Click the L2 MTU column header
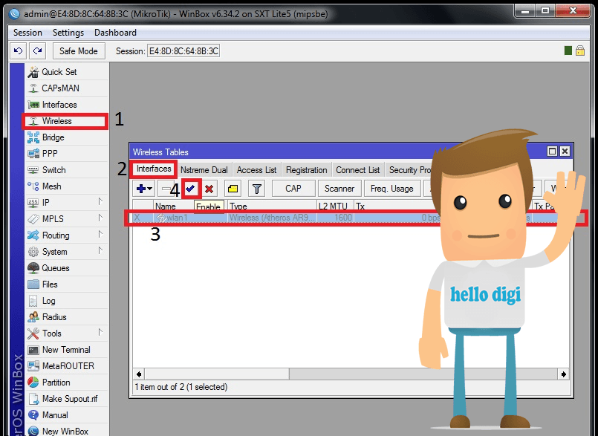The height and width of the screenshot is (436, 598). coord(335,206)
